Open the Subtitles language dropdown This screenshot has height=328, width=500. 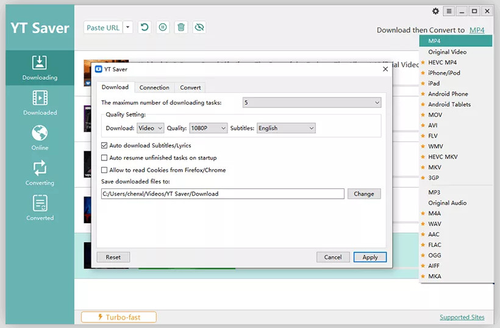click(x=285, y=128)
